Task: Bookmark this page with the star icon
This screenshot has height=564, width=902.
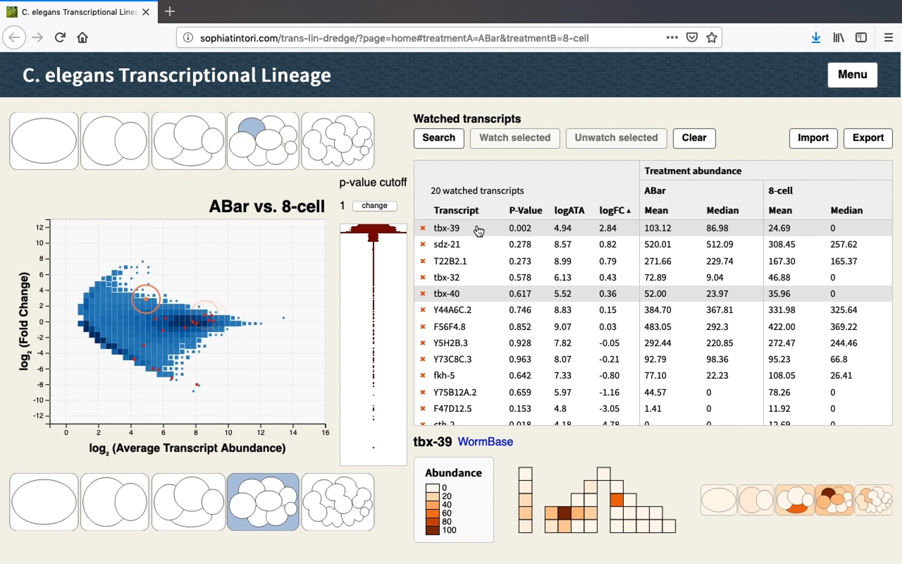Action: (711, 38)
